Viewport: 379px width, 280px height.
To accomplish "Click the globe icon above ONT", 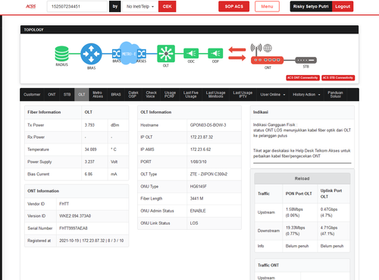I will click(268, 48).
